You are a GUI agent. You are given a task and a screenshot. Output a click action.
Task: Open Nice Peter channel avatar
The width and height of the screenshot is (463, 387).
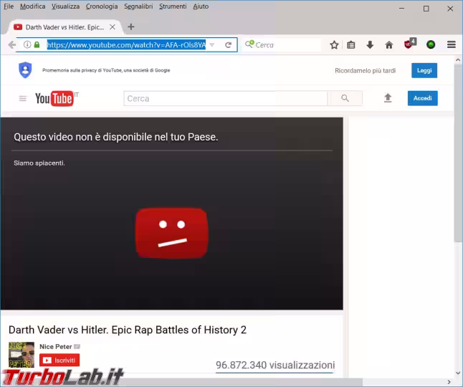22,355
